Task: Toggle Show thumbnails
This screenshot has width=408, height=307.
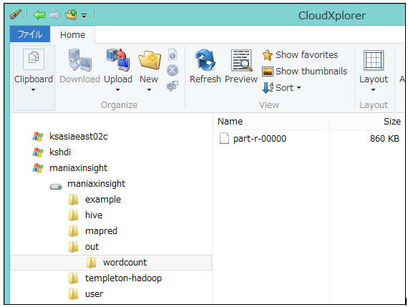Action: (x=304, y=71)
